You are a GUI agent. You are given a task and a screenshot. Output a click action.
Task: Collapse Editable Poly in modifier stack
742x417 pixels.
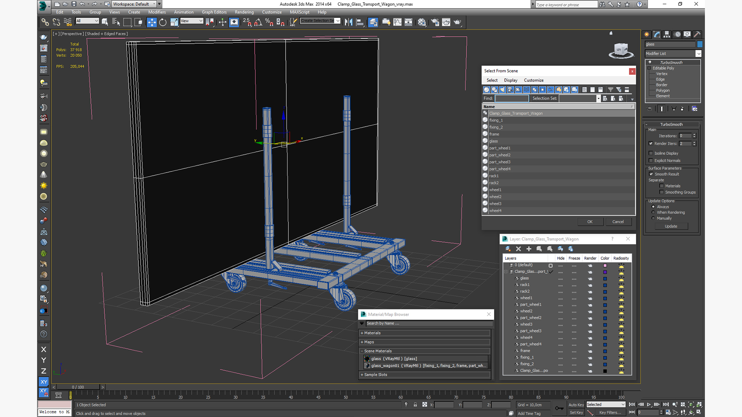click(x=649, y=68)
